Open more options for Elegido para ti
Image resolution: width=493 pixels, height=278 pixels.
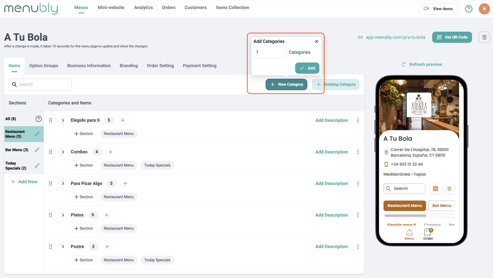click(358, 120)
